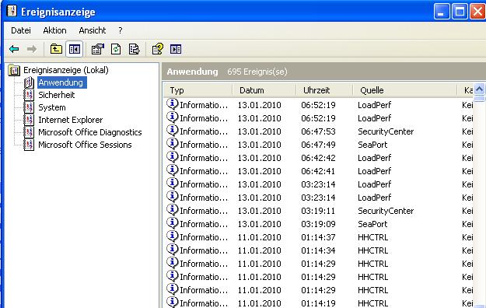Image resolution: width=486 pixels, height=308 pixels.
Task: Open the Properties toolbar icon
Action: (98, 49)
